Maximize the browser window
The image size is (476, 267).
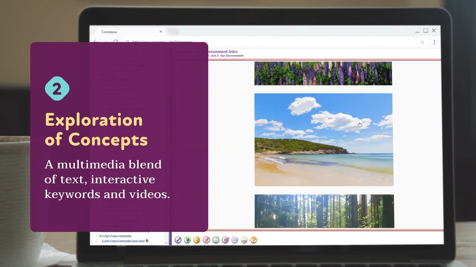click(425, 30)
